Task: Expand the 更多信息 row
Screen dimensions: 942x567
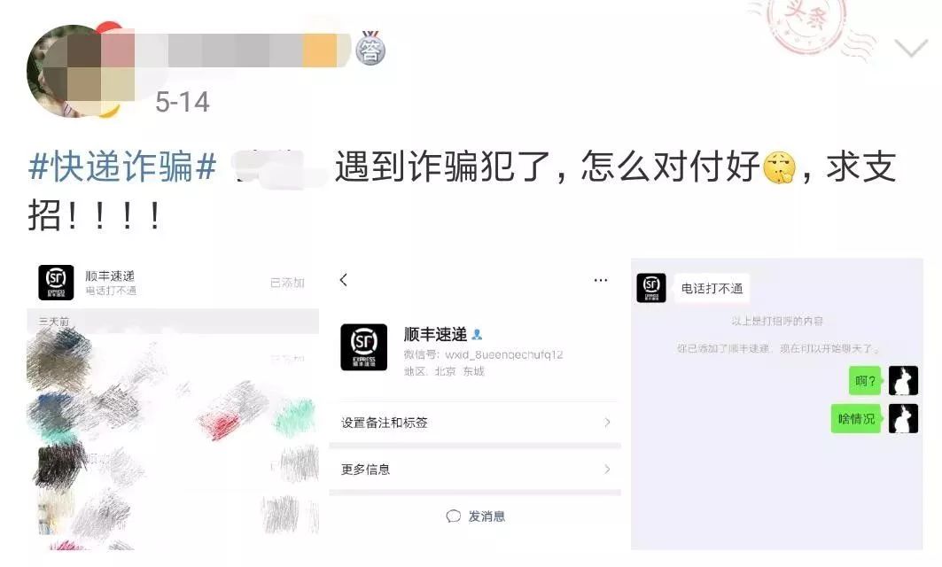Action: (475, 470)
